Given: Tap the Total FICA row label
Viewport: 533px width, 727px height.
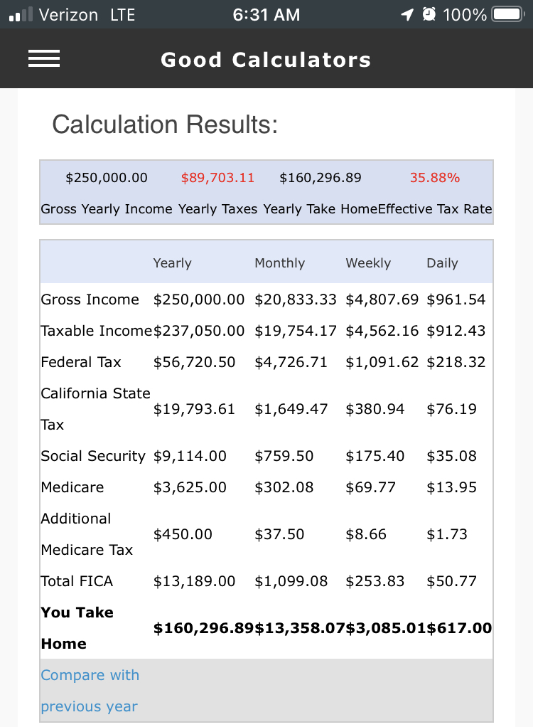Looking at the screenshot, I should [x=77, y=581].
